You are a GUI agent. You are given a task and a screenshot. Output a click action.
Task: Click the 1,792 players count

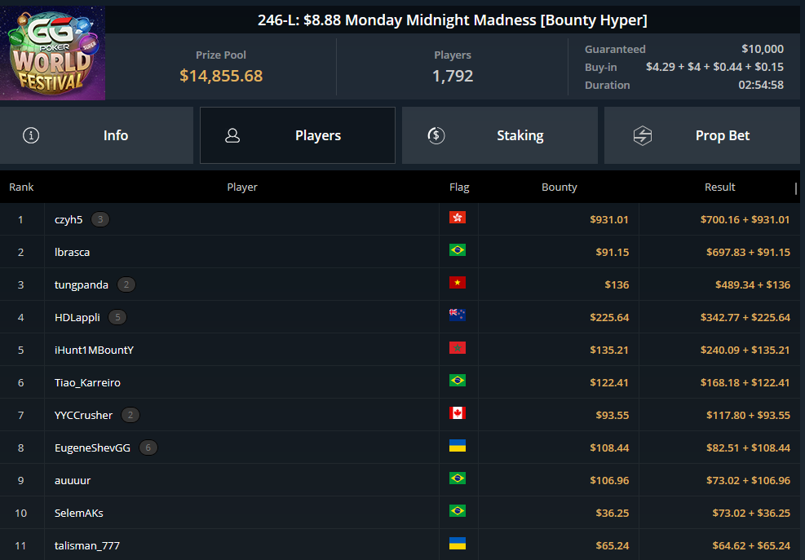click(x=453, y=76)
